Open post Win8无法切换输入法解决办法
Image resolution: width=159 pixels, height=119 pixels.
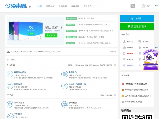pos(136,90)
